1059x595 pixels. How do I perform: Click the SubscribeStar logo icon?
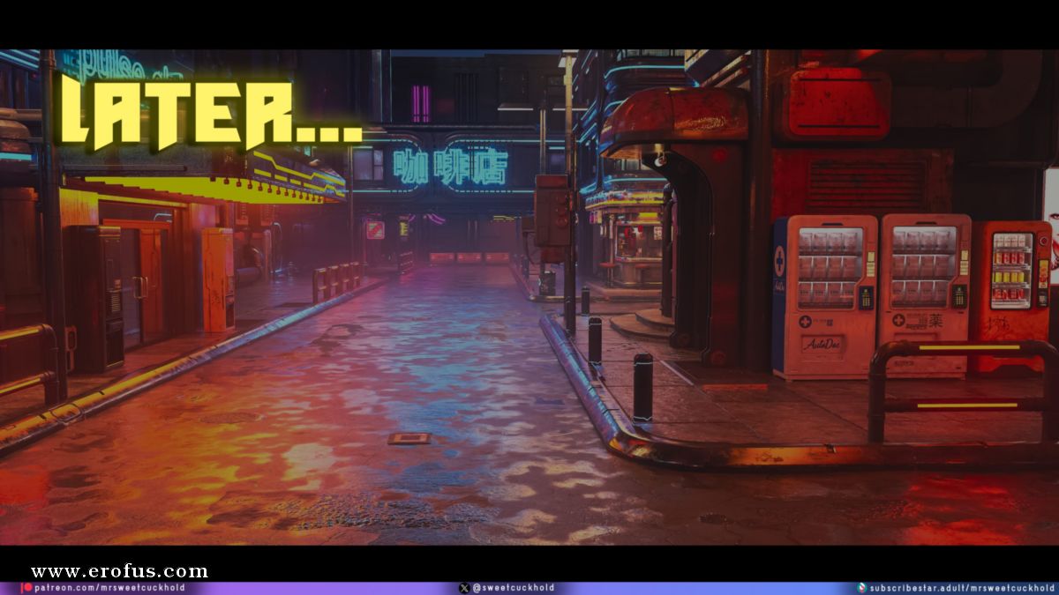coord(861,588)
